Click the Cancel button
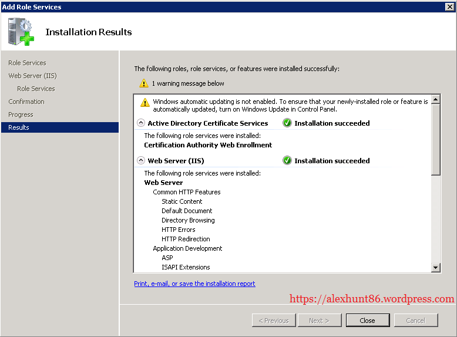 (415, 321)
